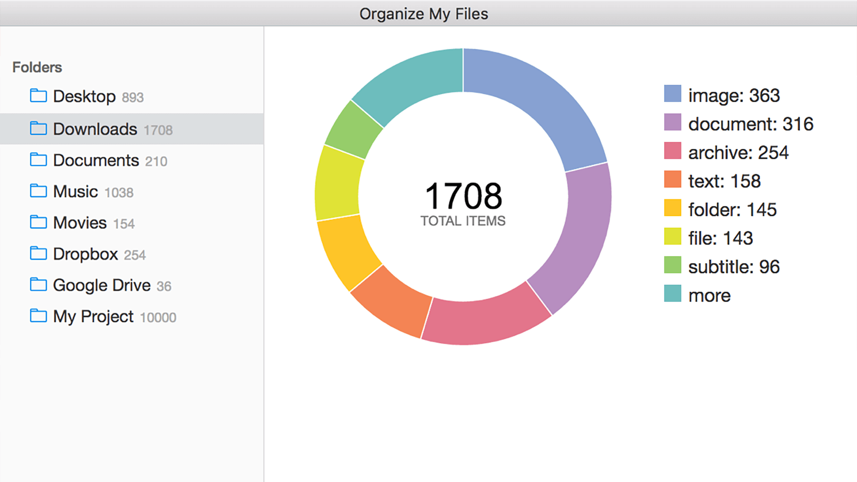The height and width of the screenshot is (482, 857).
Task: Click the Downloads folder icon
Action: point(40,128)
